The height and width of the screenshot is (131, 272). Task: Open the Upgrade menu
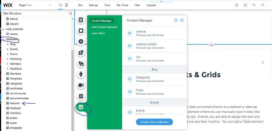pos(151,5)
